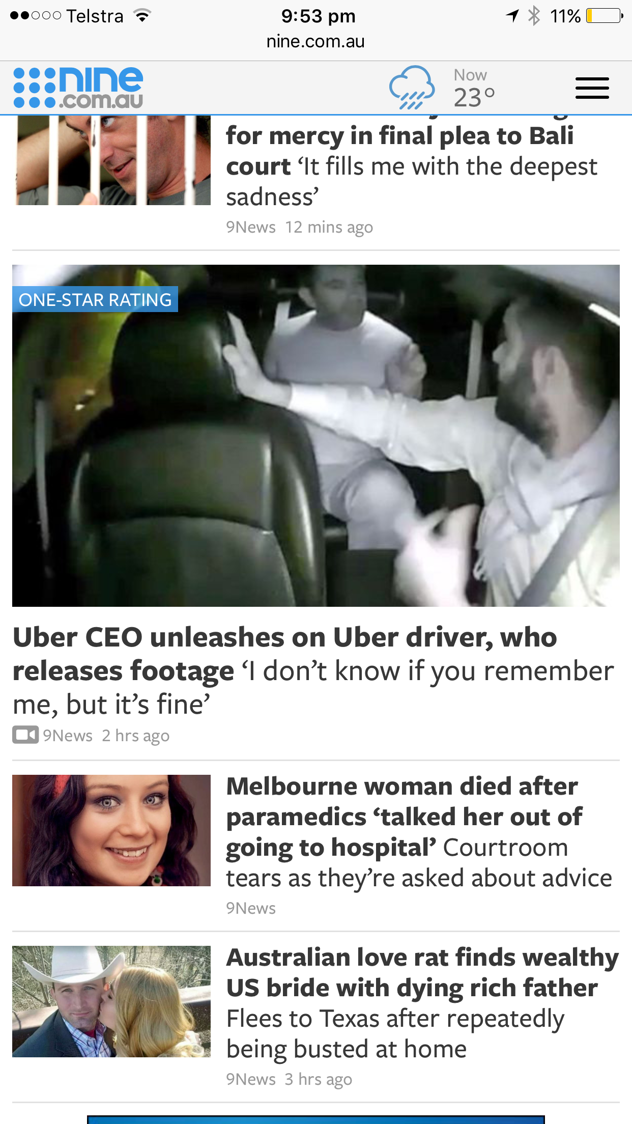Tap the Wi-Fi signal icon
Screen dimensions: 632x1124
coord(143,16)
